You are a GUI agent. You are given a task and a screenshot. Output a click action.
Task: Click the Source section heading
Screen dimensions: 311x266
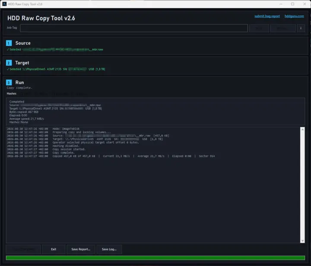[23, 43]
